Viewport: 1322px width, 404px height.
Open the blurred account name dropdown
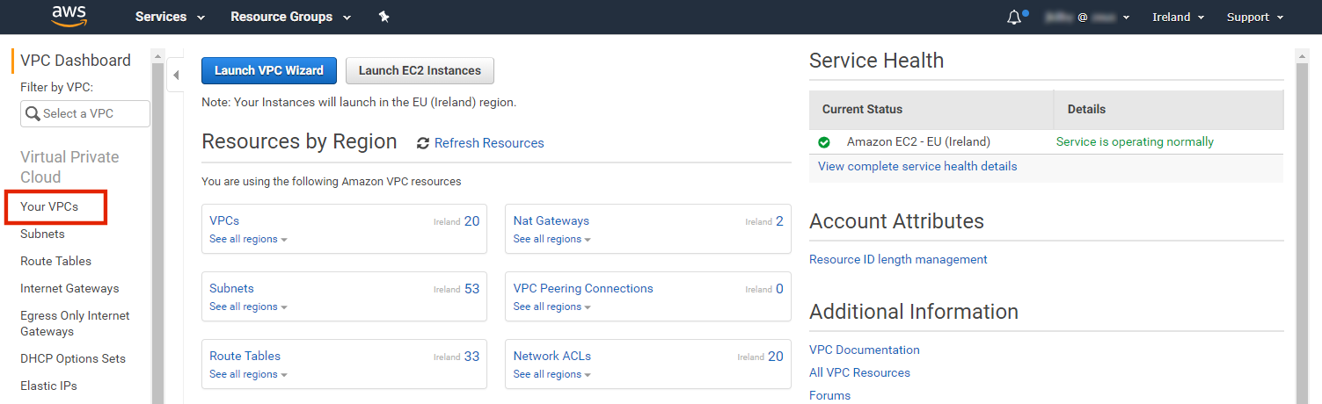pos(1087,17)
